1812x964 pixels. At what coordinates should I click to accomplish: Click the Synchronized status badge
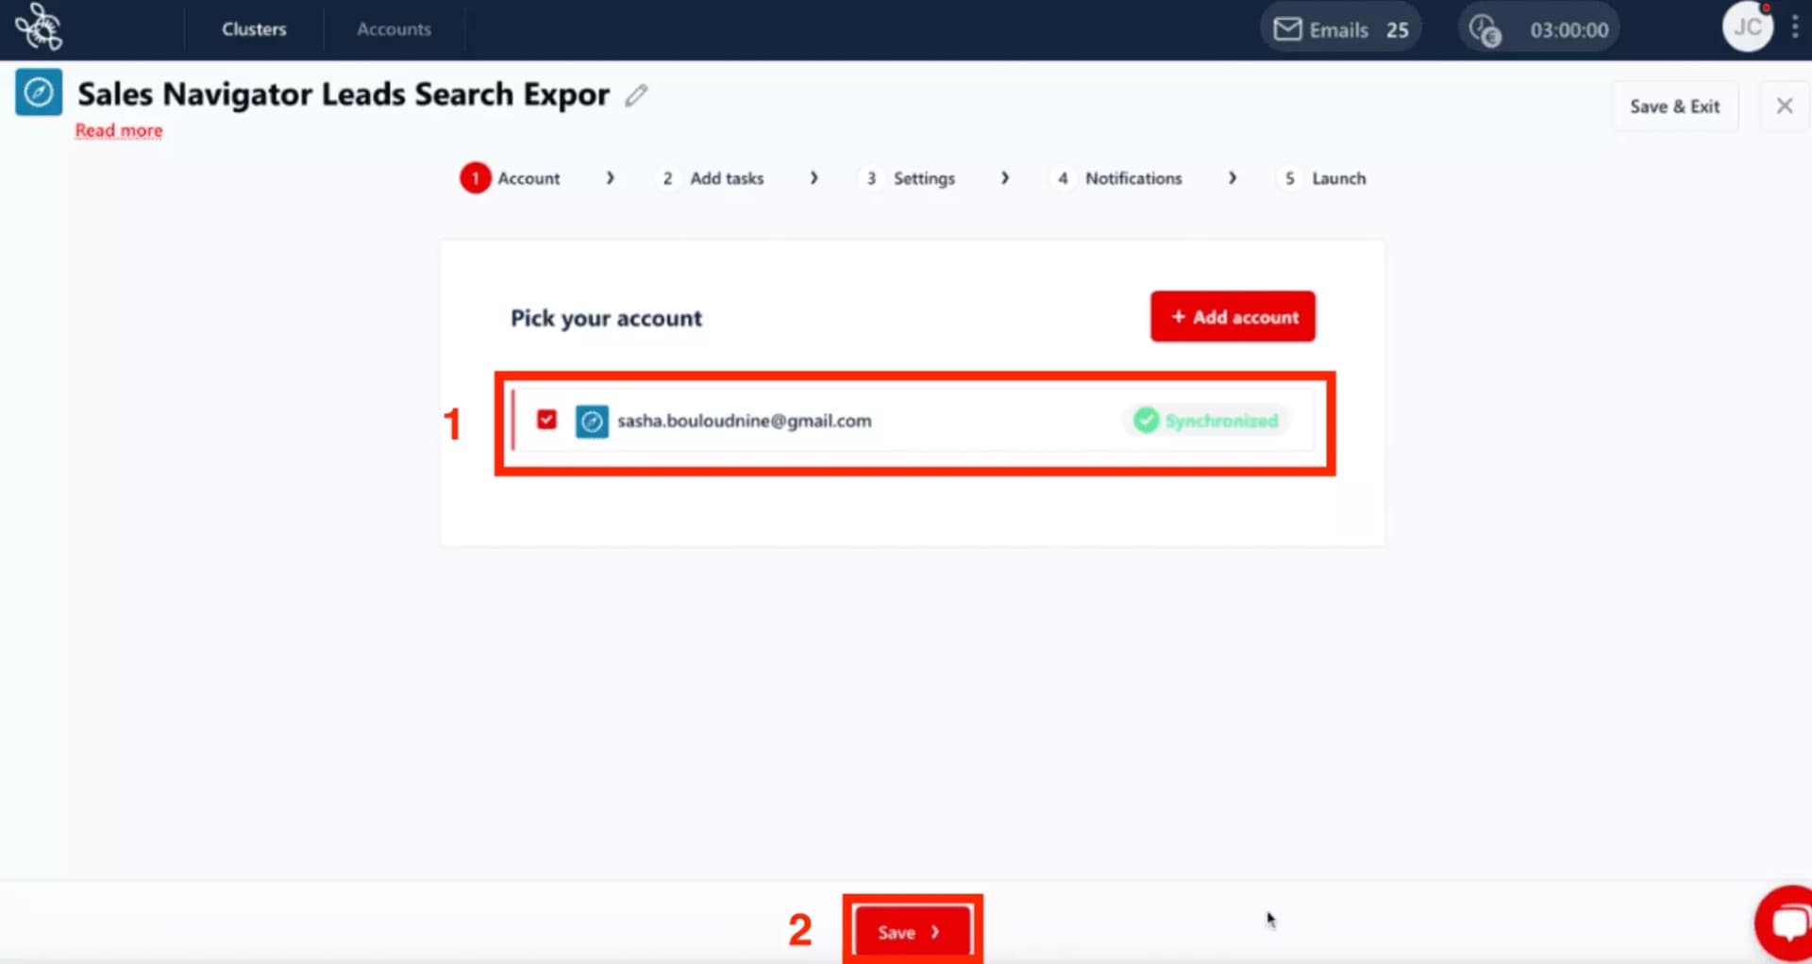click(1206, 421)
